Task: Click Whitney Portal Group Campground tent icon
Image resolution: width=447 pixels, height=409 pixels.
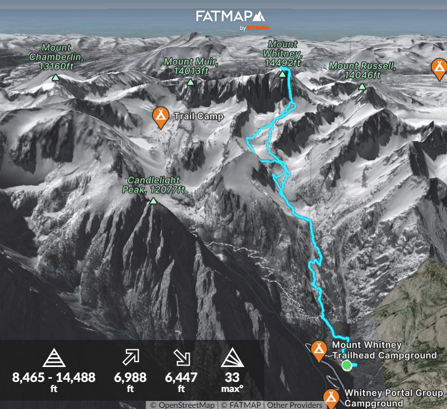Action: pos(331,398)
